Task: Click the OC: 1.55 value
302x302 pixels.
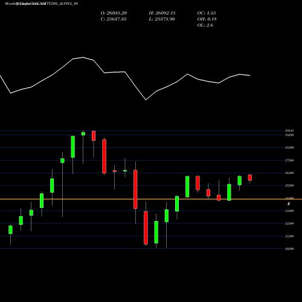Action: point(207,13)
